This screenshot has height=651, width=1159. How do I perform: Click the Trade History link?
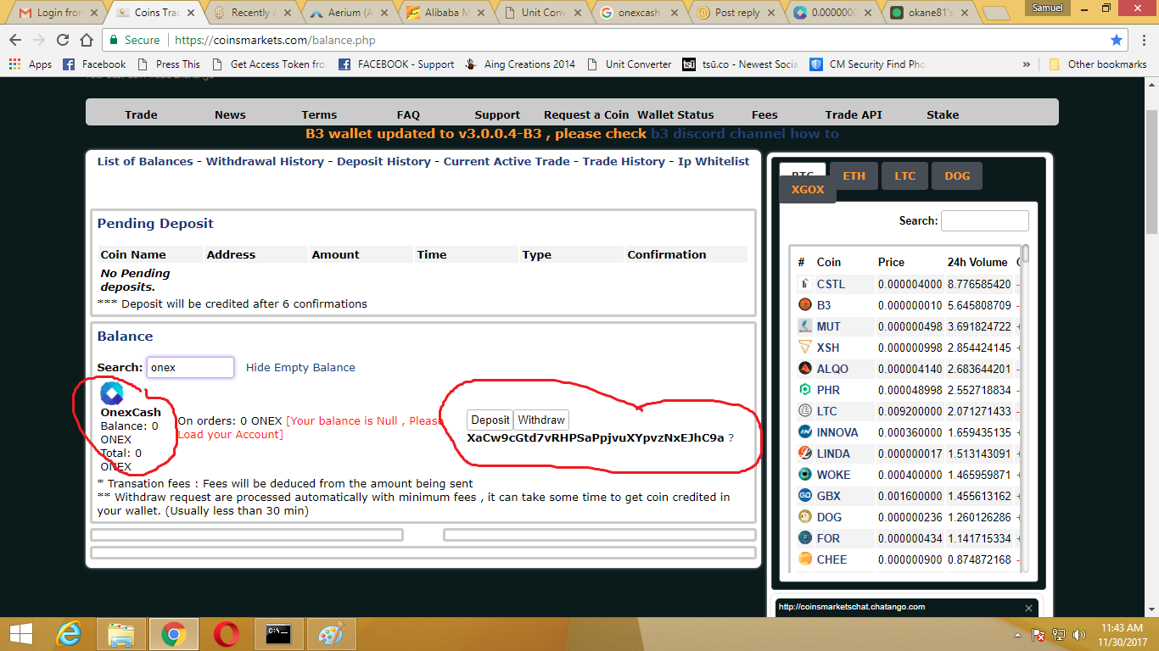click(624, 161)
